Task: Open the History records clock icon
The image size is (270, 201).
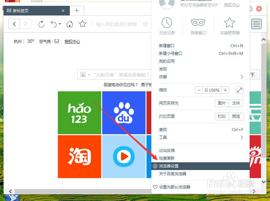Action: (167, 23)
